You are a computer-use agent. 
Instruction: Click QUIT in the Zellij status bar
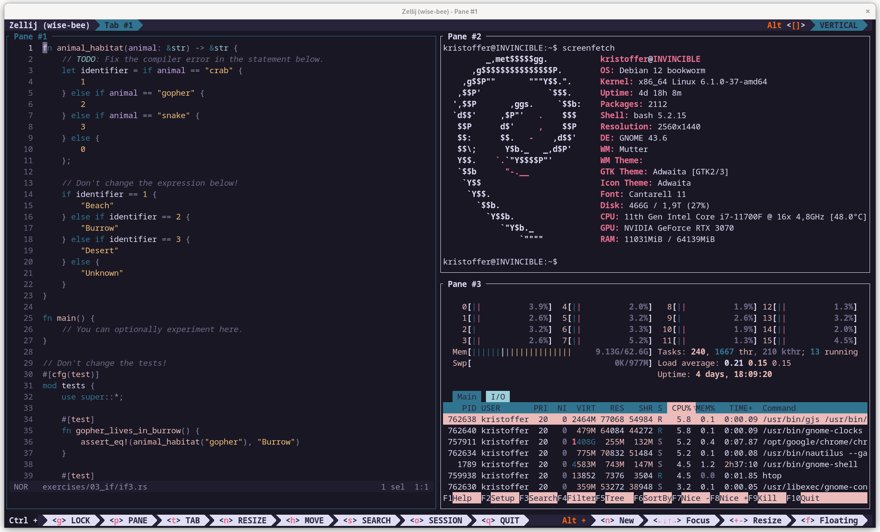pos(499,520)
